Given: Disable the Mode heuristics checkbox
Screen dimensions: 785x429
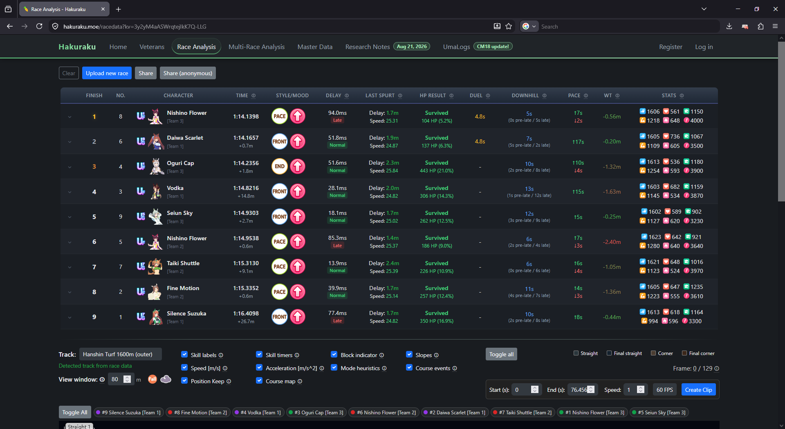Looking at the screenshot, I should (x=334, y=368).
